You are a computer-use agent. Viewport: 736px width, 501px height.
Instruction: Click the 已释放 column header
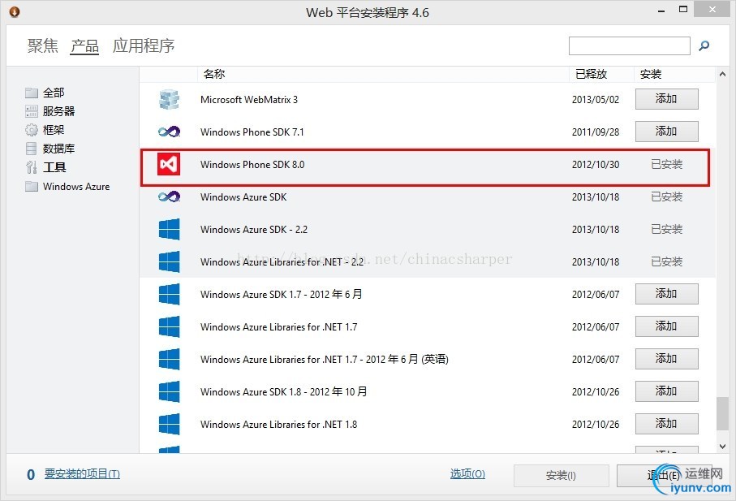tap(592, 74)
